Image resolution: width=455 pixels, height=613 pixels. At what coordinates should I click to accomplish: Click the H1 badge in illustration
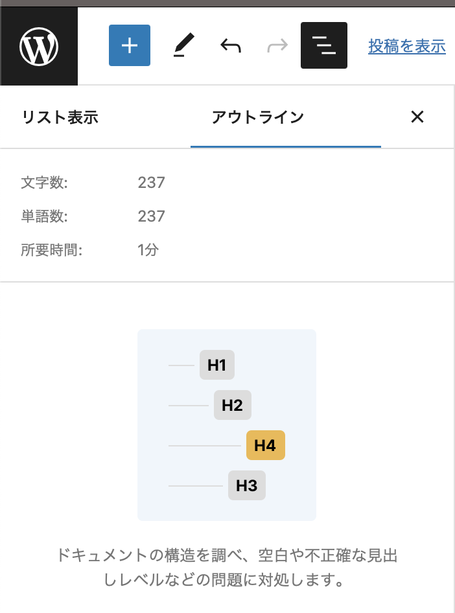coord(216,365)
